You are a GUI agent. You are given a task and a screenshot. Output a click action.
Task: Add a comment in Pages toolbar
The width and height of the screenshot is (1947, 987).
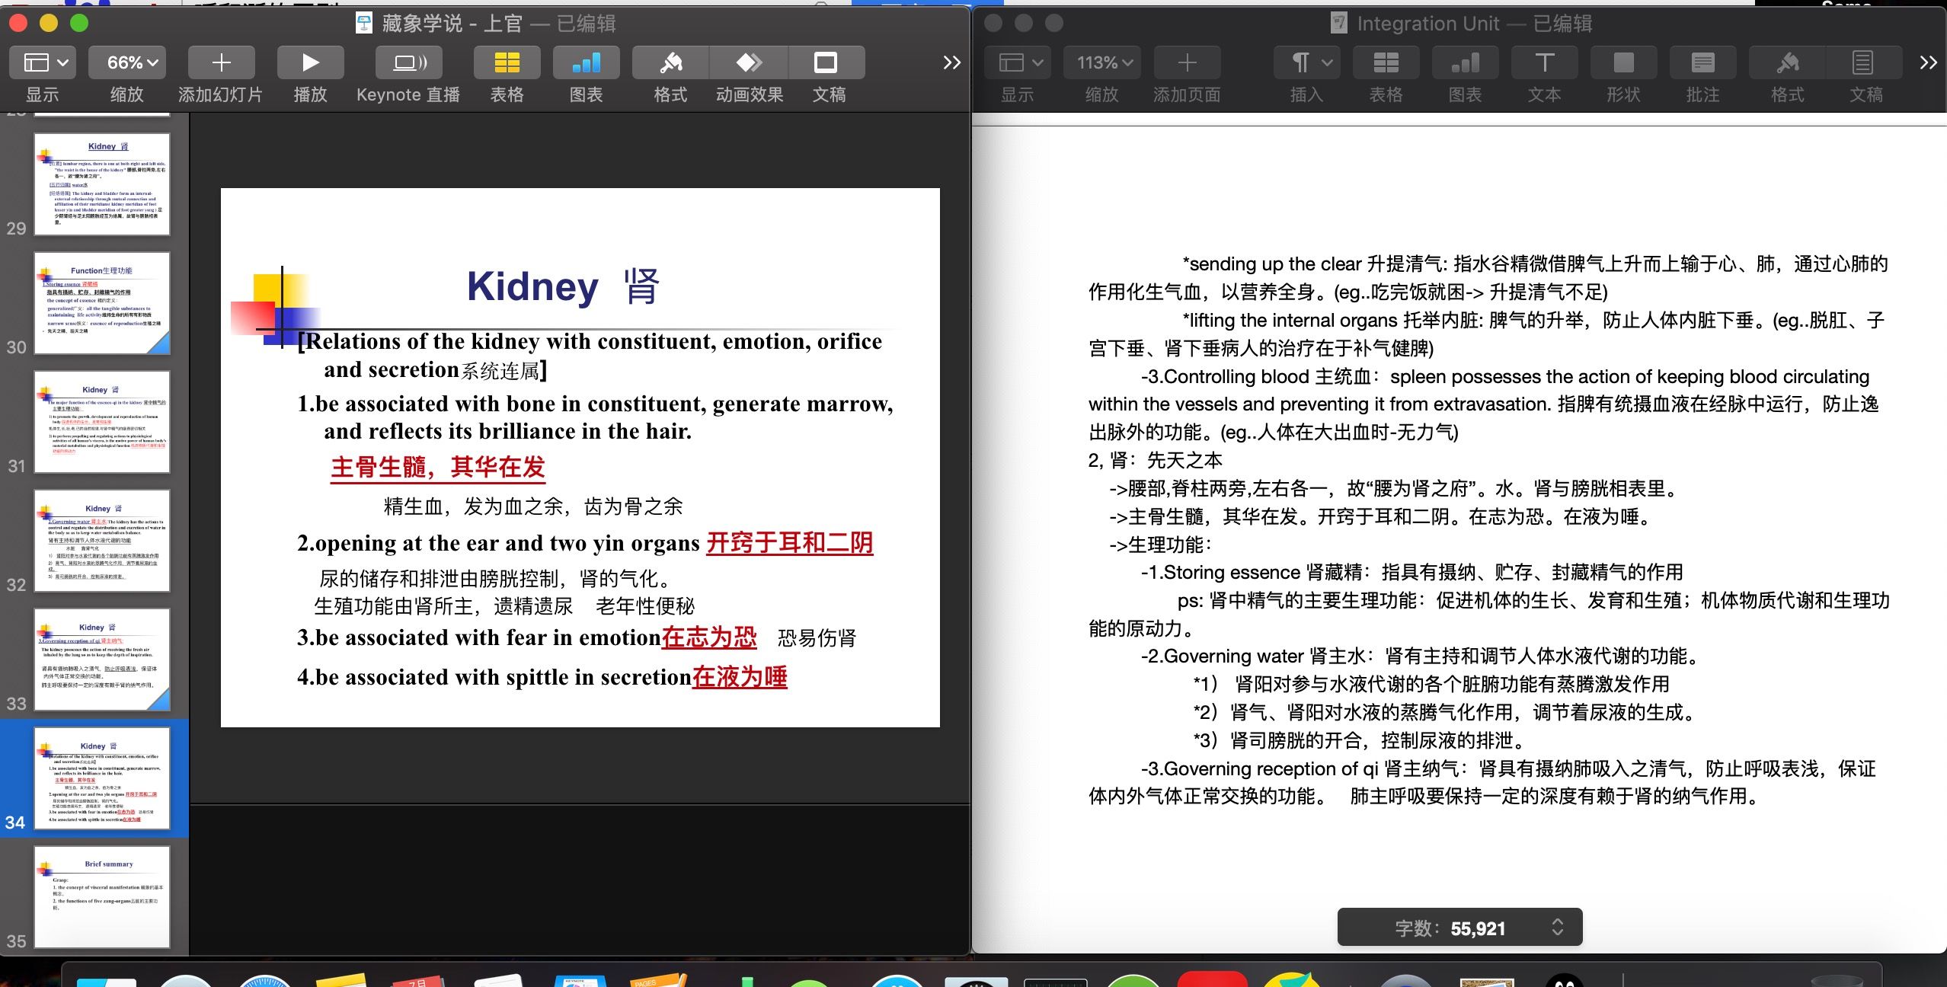pos(1702,62)
